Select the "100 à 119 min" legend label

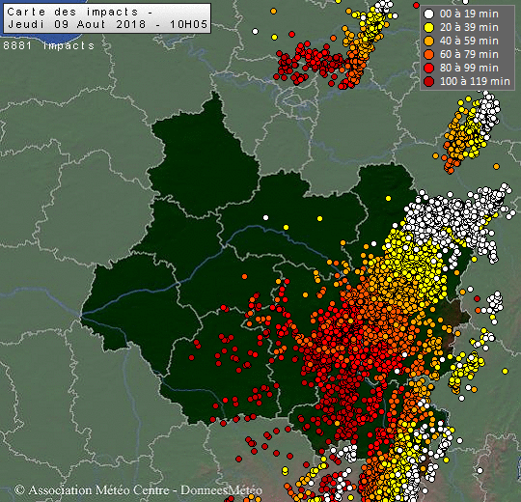475,81
